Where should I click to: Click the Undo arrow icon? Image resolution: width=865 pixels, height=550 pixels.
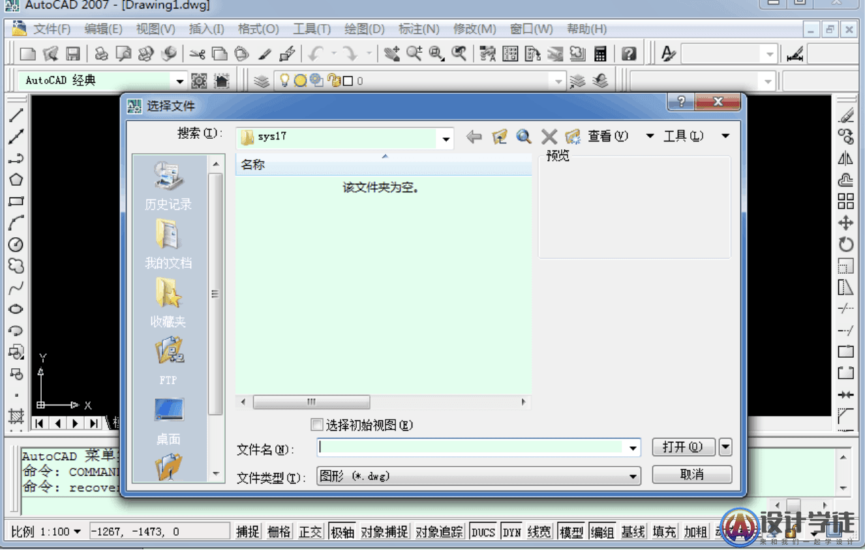pyautogui.click(x=316, y=53)
